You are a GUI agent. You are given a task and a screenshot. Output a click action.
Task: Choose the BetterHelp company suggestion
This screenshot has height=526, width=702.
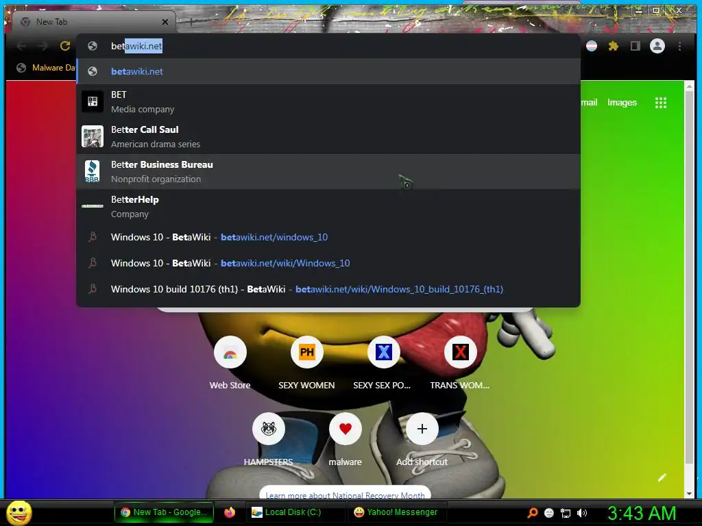[x=328, y=206]
